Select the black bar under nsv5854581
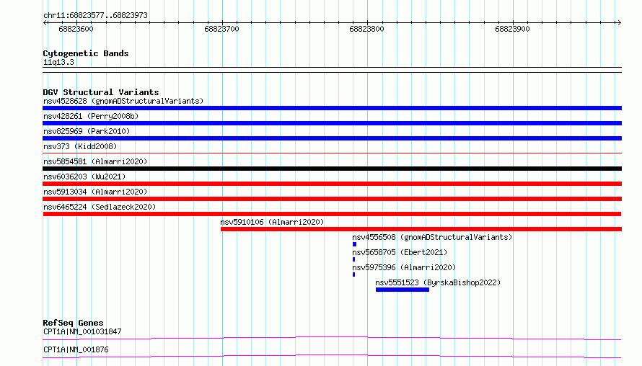Viewport: 642px width, 366px height. (332, 169)
